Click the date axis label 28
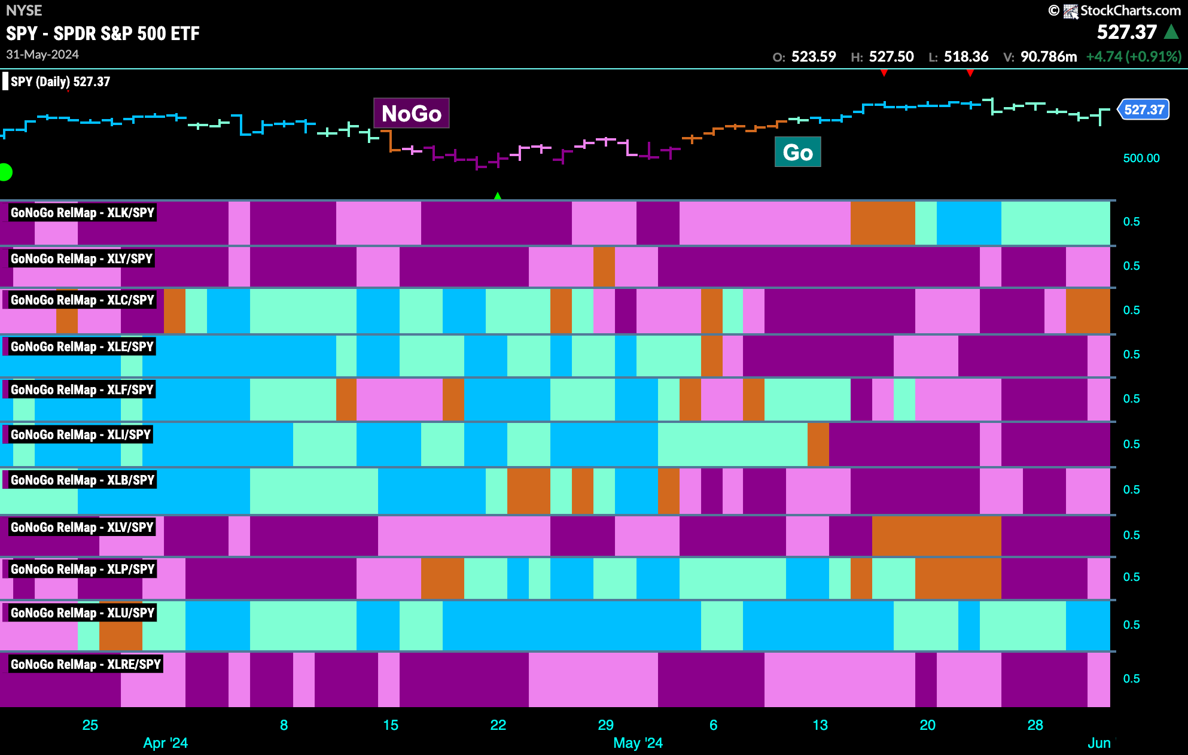Image resolution: width=1188 pixels, height=755 pixels. pyautogui.click(x=1035, y=725)
